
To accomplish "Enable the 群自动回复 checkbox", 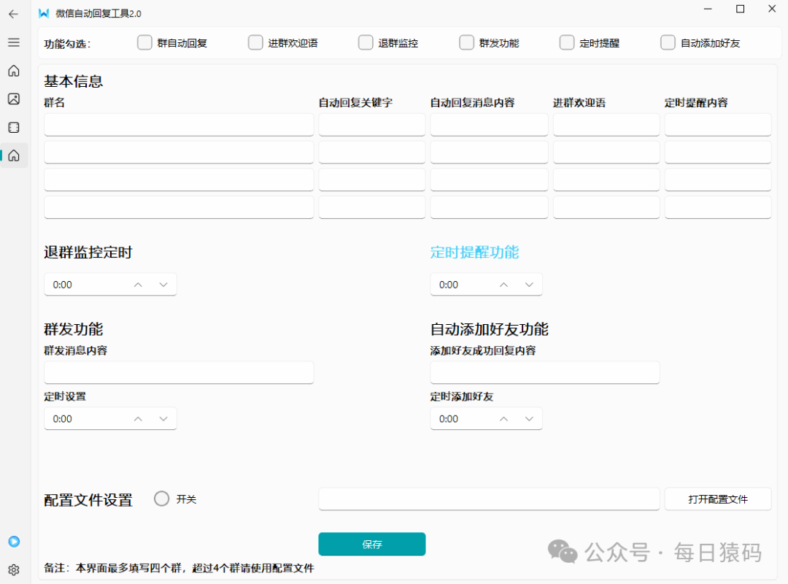I will tap(144, 42).
